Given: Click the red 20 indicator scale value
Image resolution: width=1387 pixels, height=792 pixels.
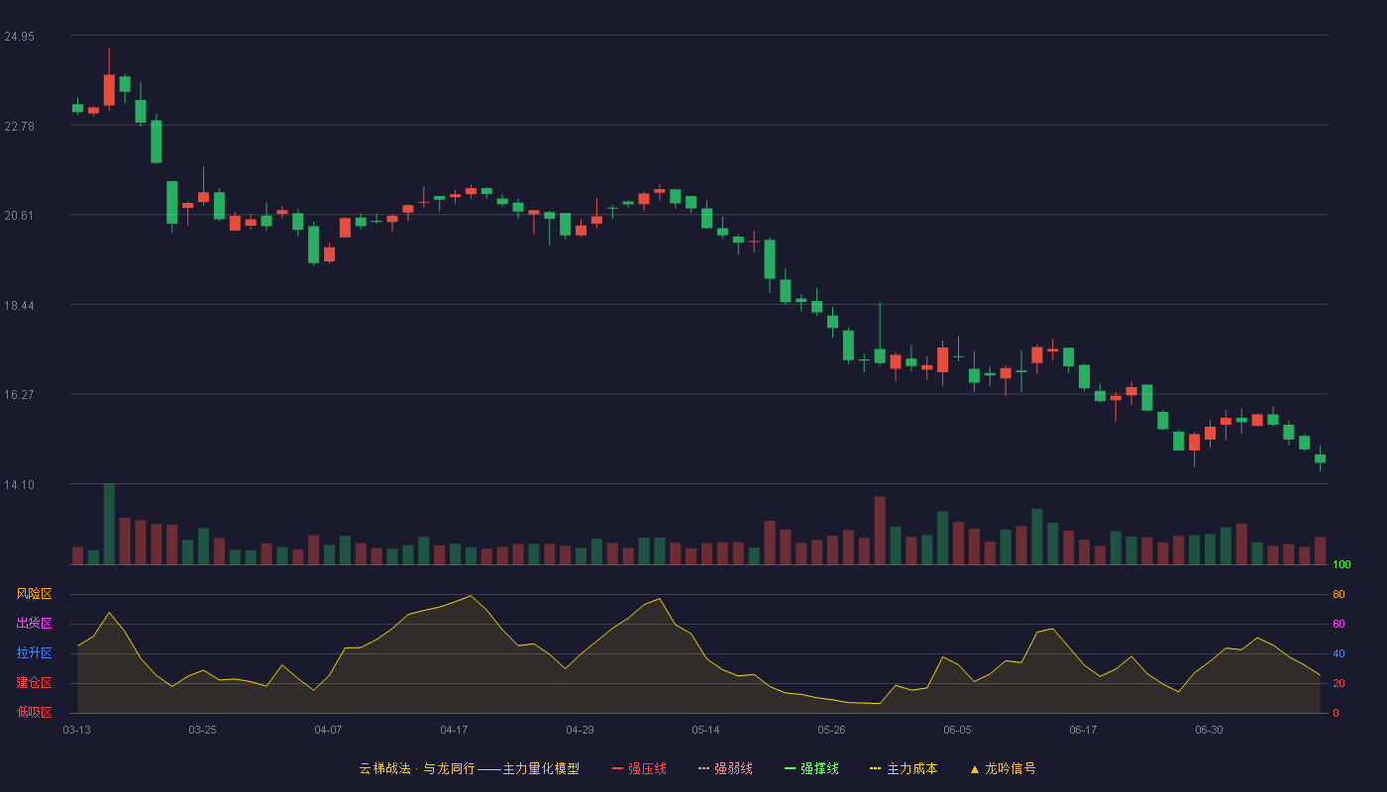Looking at the screenshot, I should point(1338,683).
